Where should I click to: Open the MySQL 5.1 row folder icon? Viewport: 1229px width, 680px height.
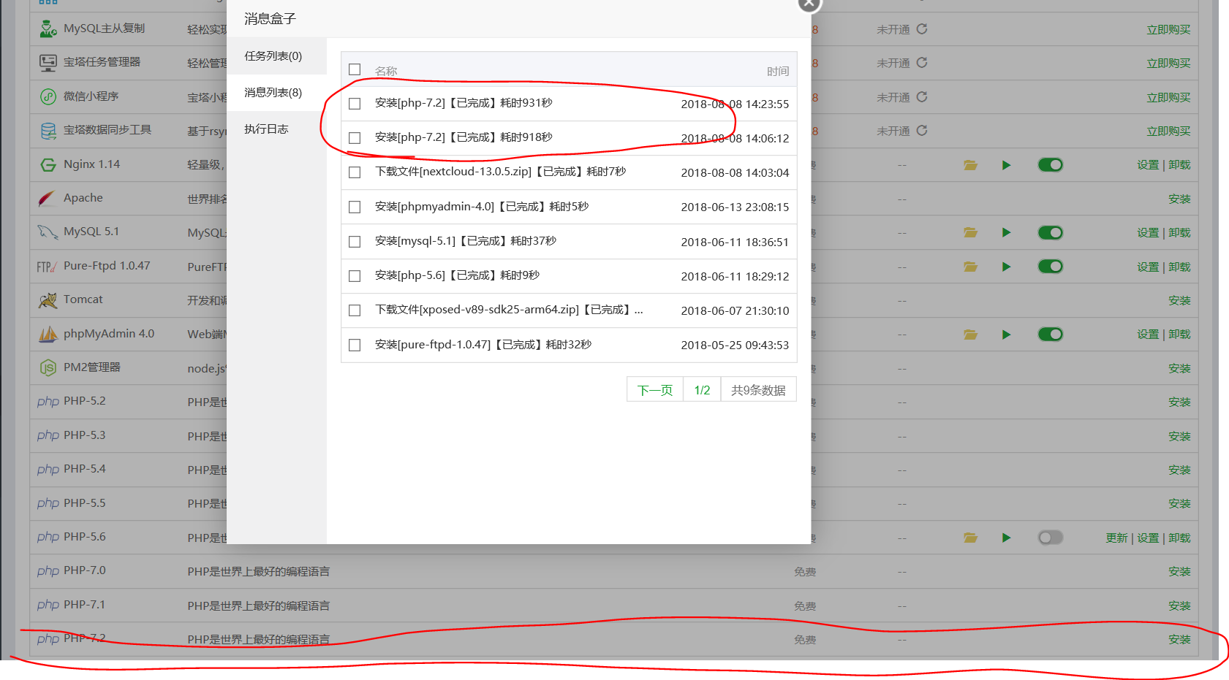(971, 232)
